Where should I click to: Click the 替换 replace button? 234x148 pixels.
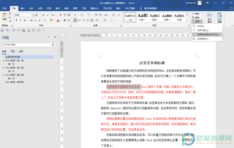[x=196, y=17]
